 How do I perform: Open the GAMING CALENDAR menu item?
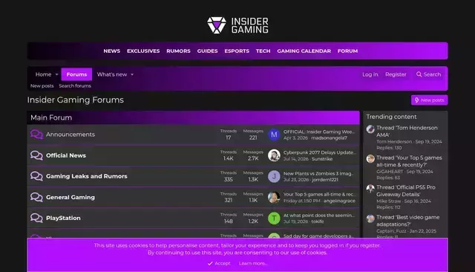tap(304, 51)
